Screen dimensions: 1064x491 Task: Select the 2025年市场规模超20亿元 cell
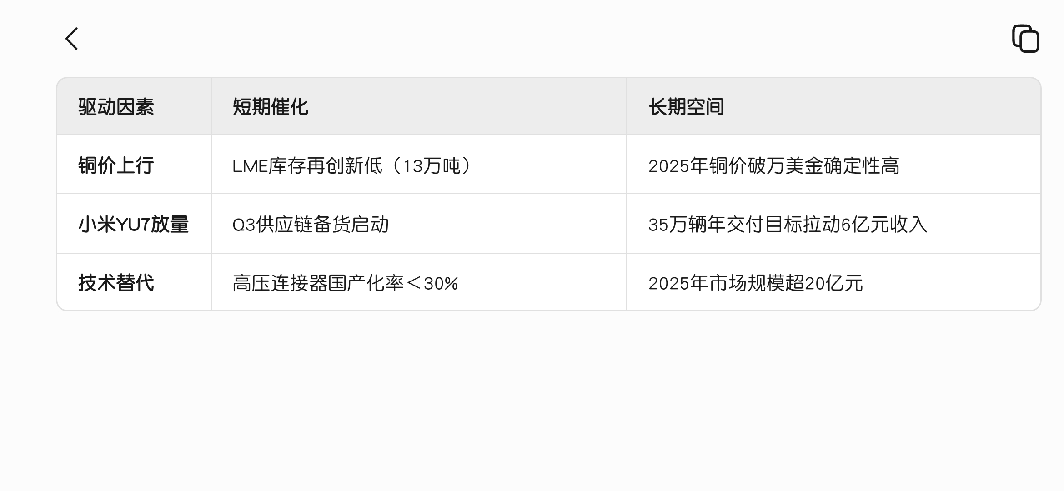[x=833, y=282]
